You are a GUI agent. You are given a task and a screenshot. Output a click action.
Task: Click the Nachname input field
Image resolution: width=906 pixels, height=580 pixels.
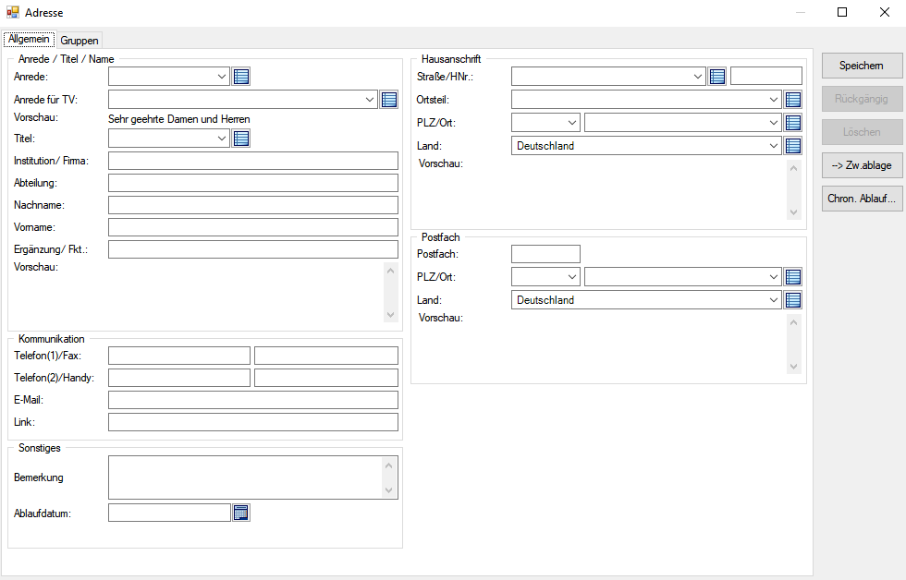tap(252, 205)
